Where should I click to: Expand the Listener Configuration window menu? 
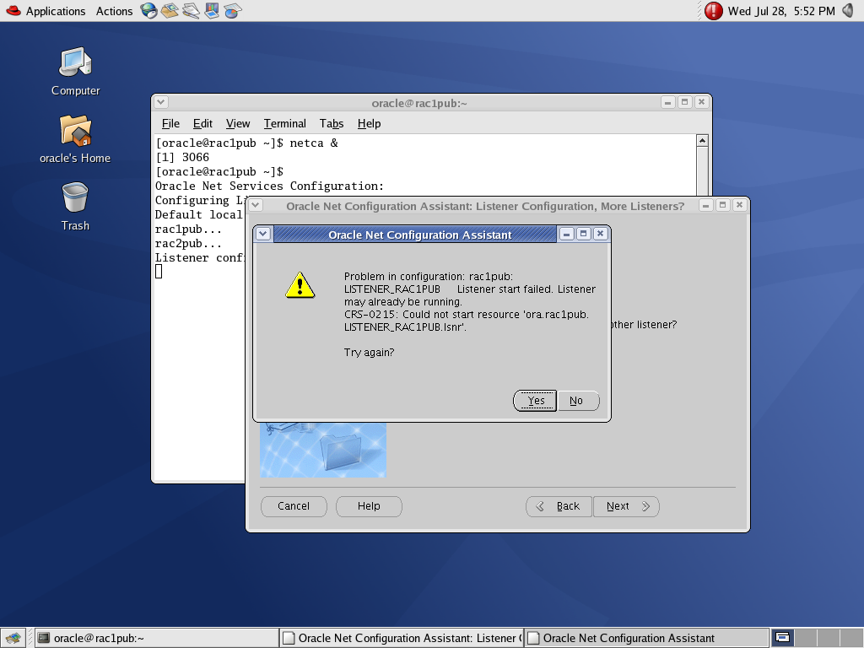click(x=256, y=205)
